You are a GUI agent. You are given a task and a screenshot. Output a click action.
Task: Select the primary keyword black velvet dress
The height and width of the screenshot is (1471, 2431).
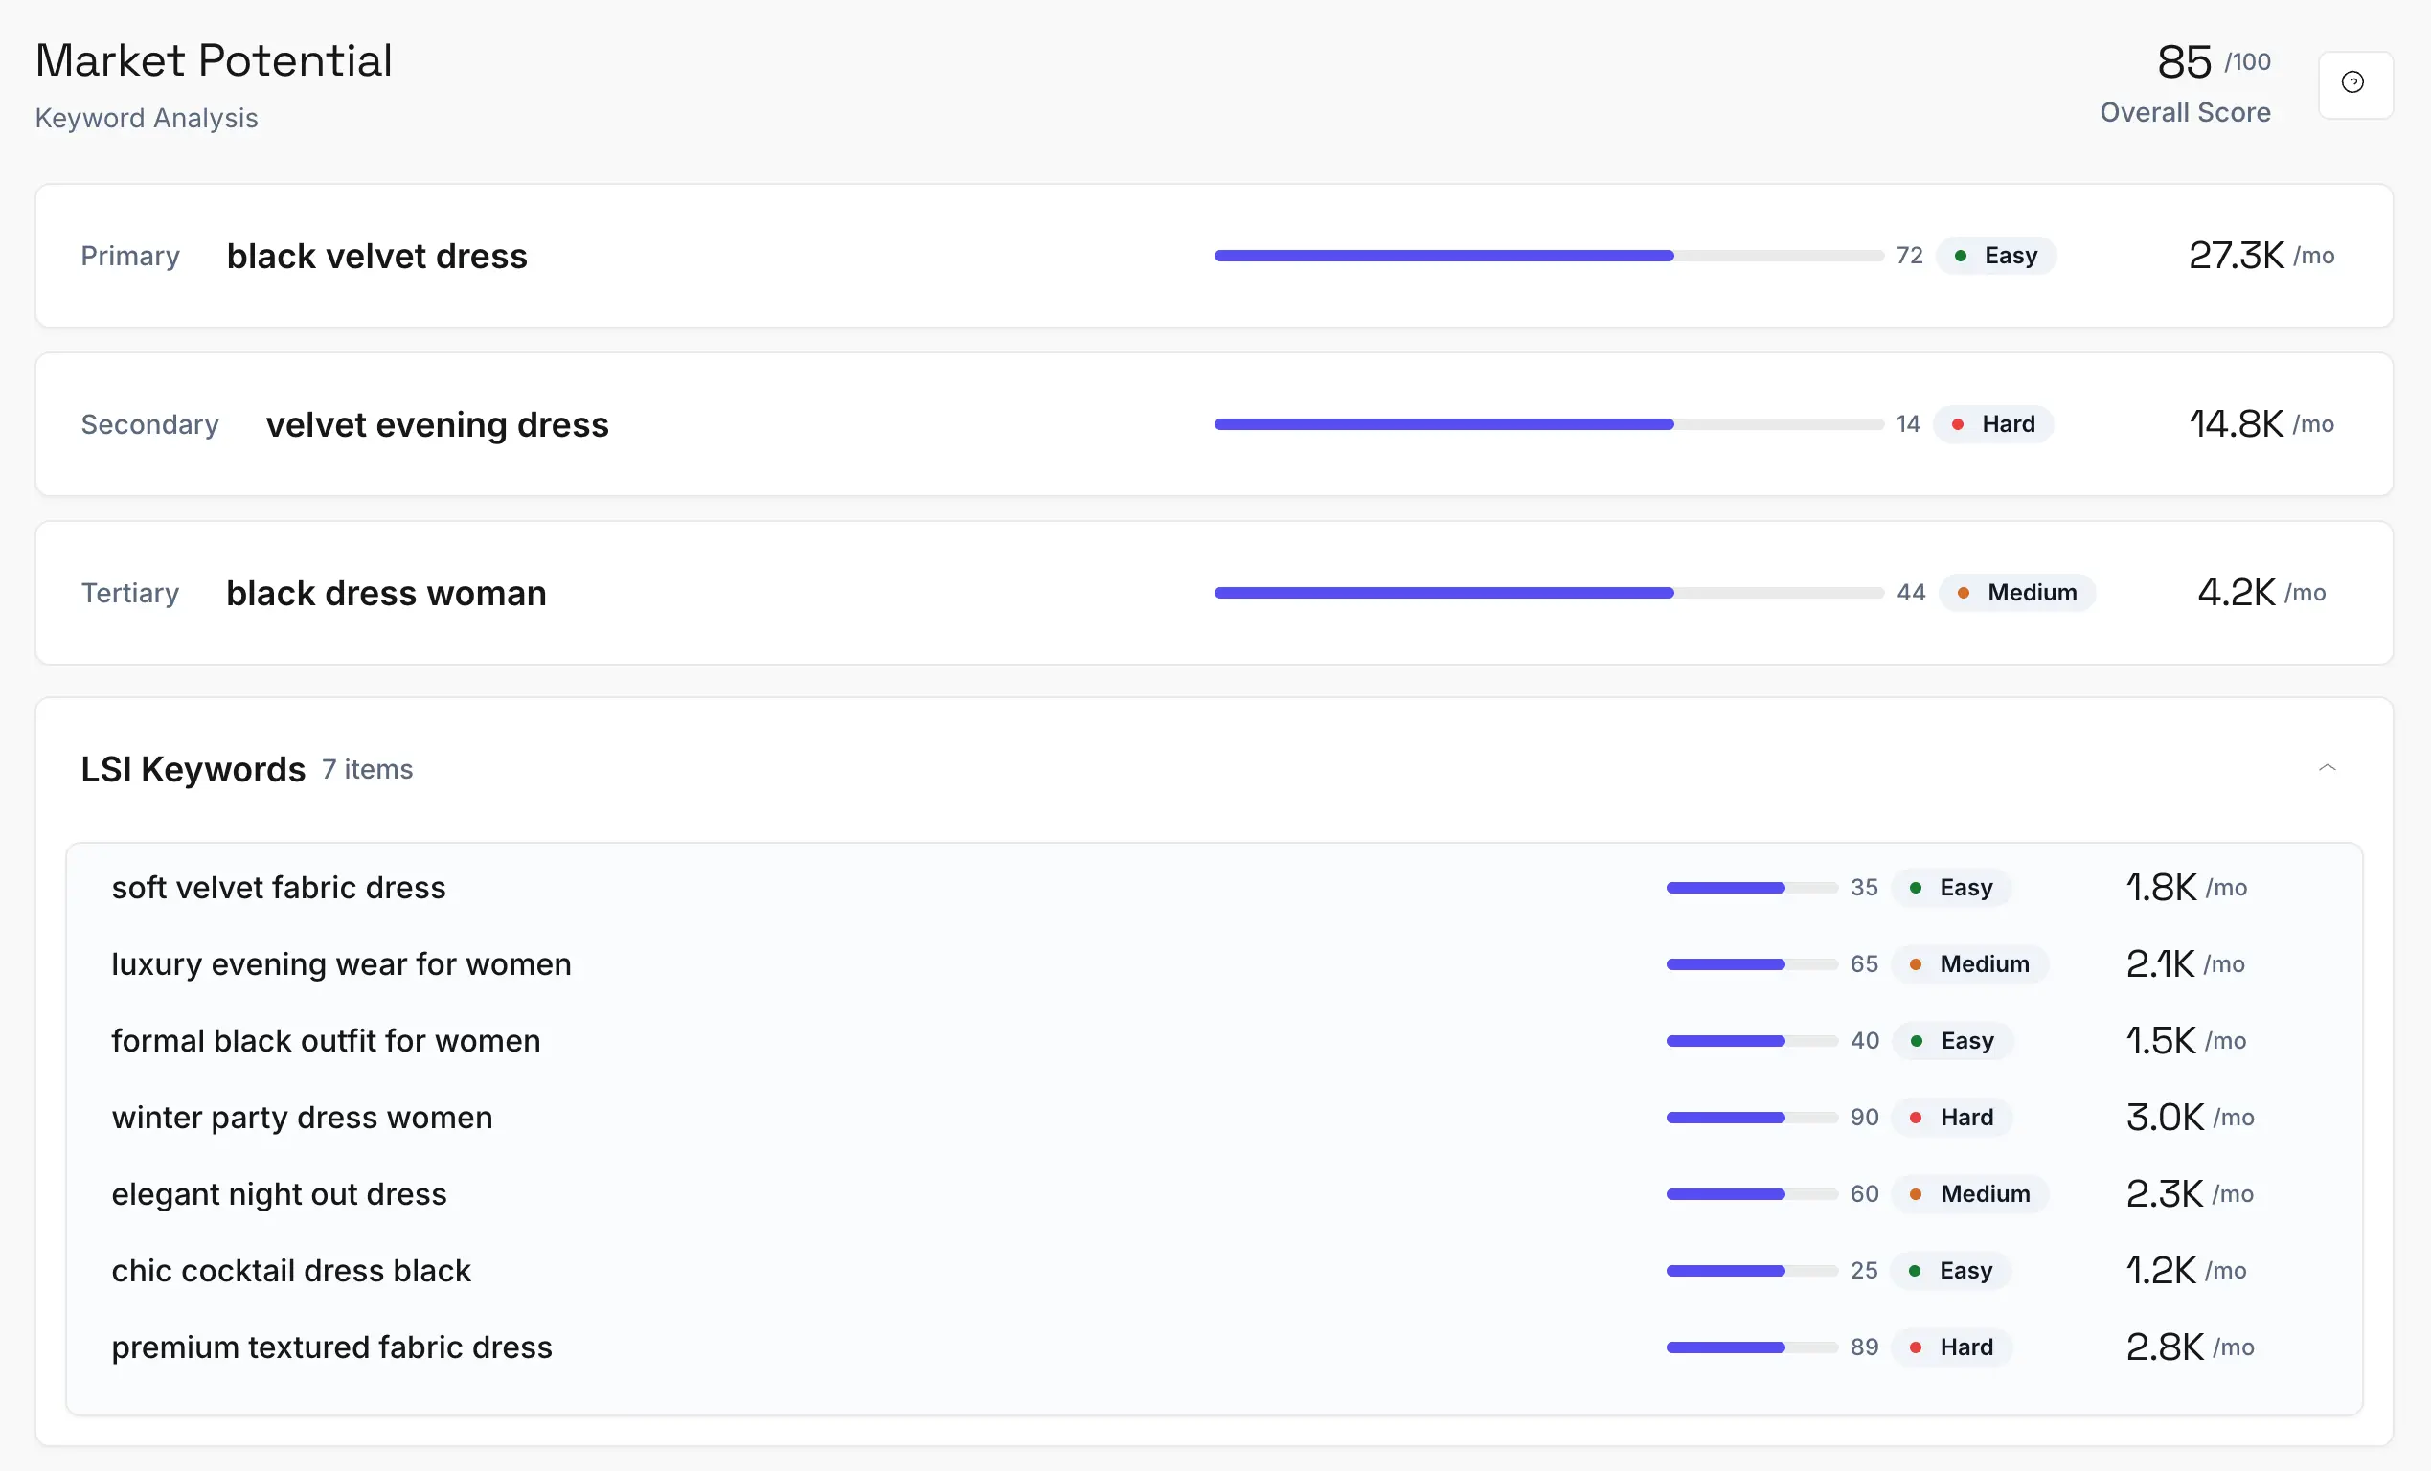coord(376,257)
